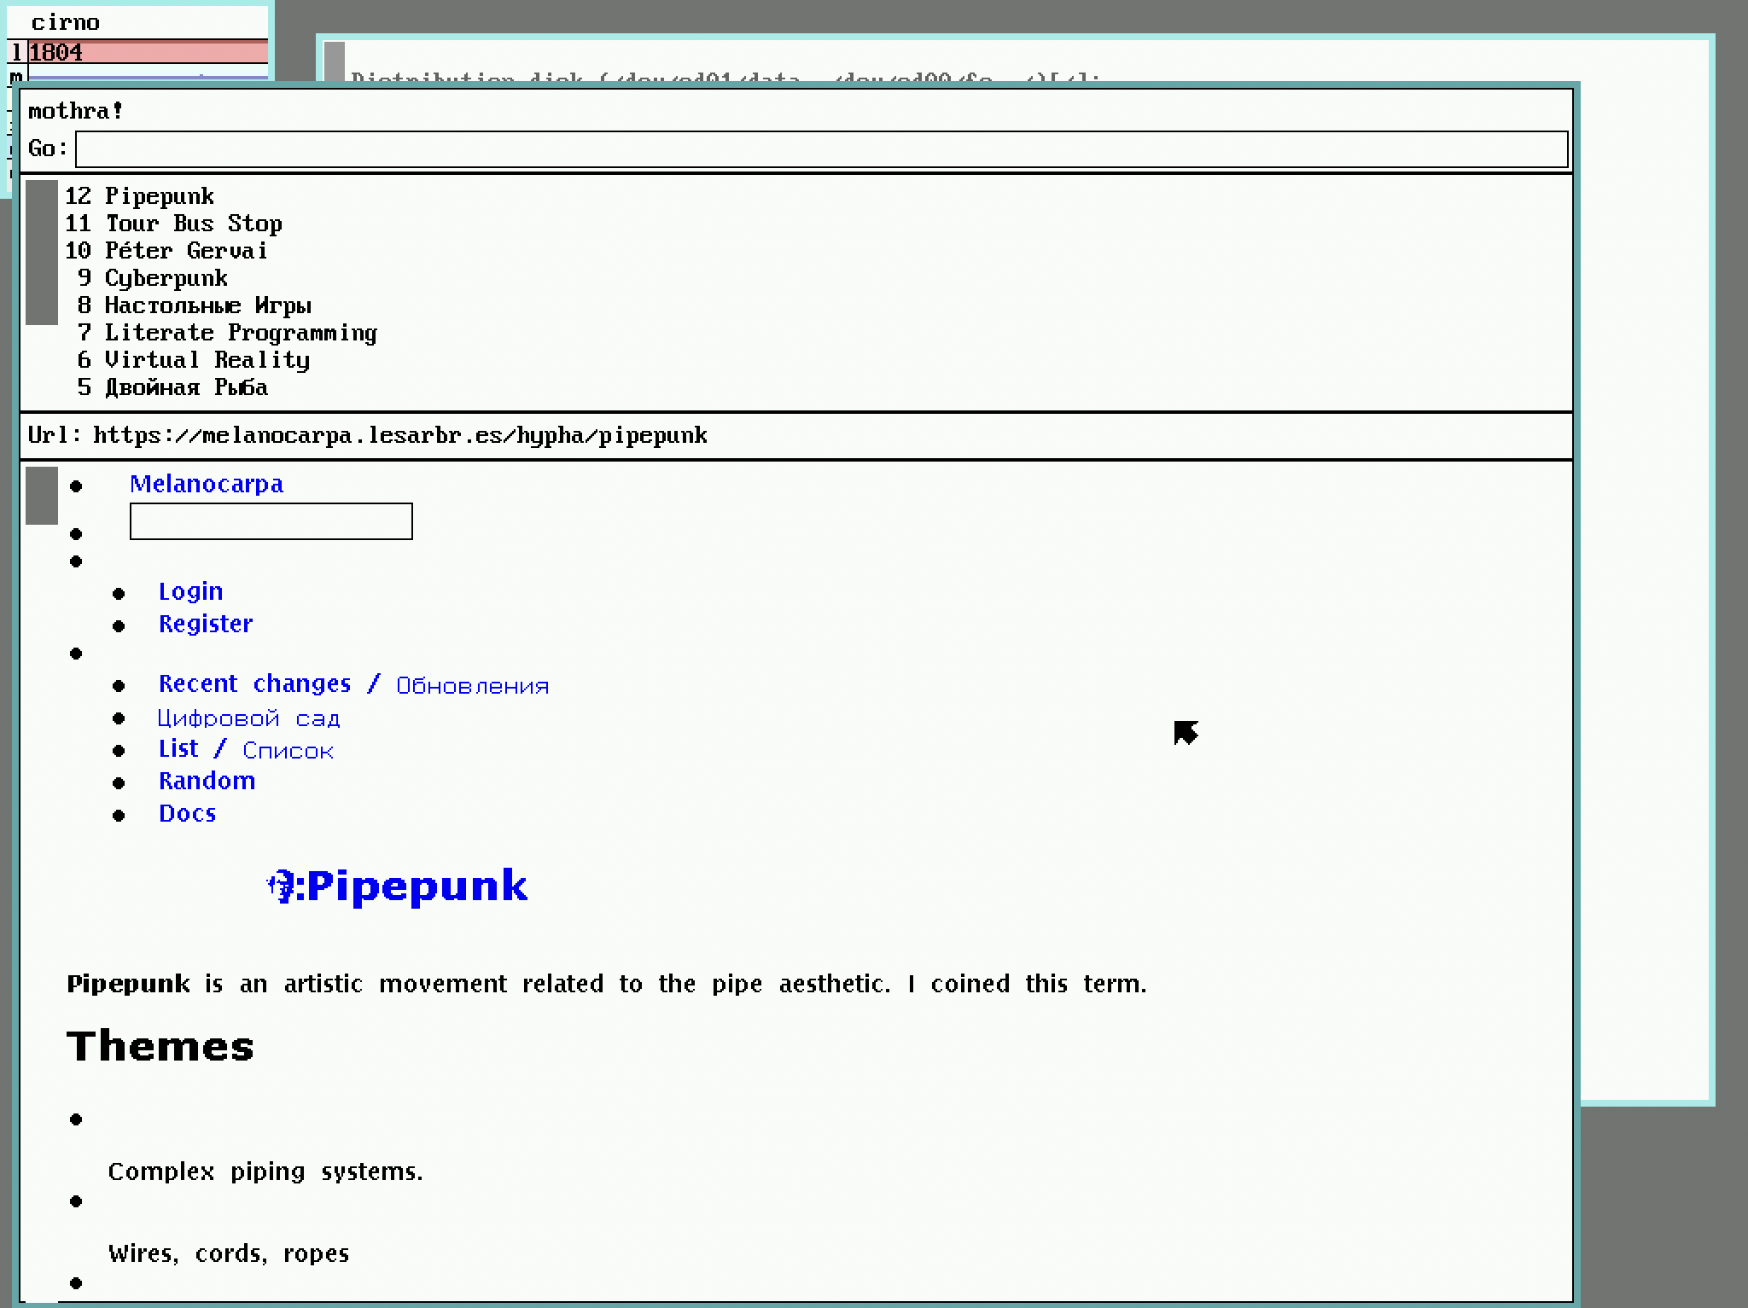Click the 1804 load graph in cirno window
The image size is (1748, 1308).
[149, 52]
